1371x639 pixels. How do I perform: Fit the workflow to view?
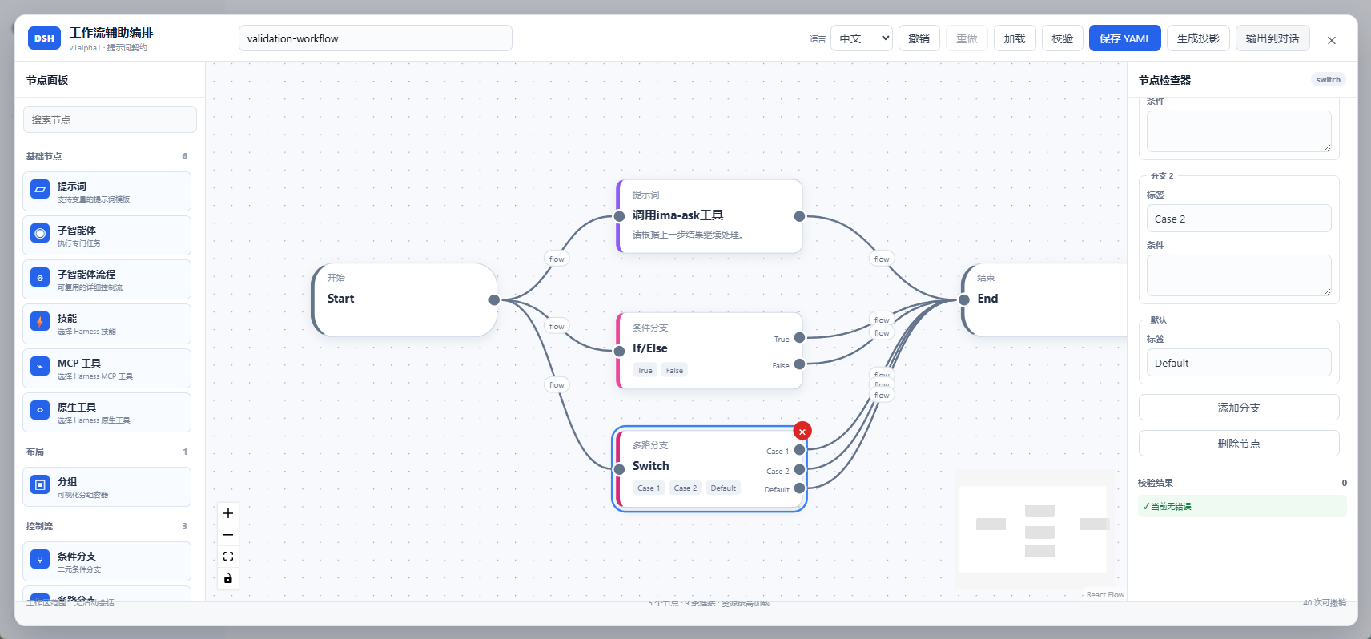228,557
